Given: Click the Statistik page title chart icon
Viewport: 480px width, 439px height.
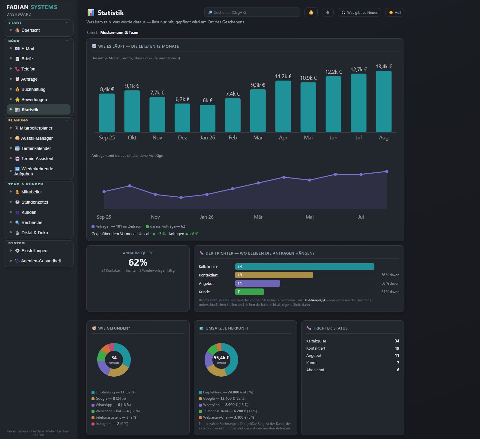Looking at the screenshot, I should click(91, 13).
